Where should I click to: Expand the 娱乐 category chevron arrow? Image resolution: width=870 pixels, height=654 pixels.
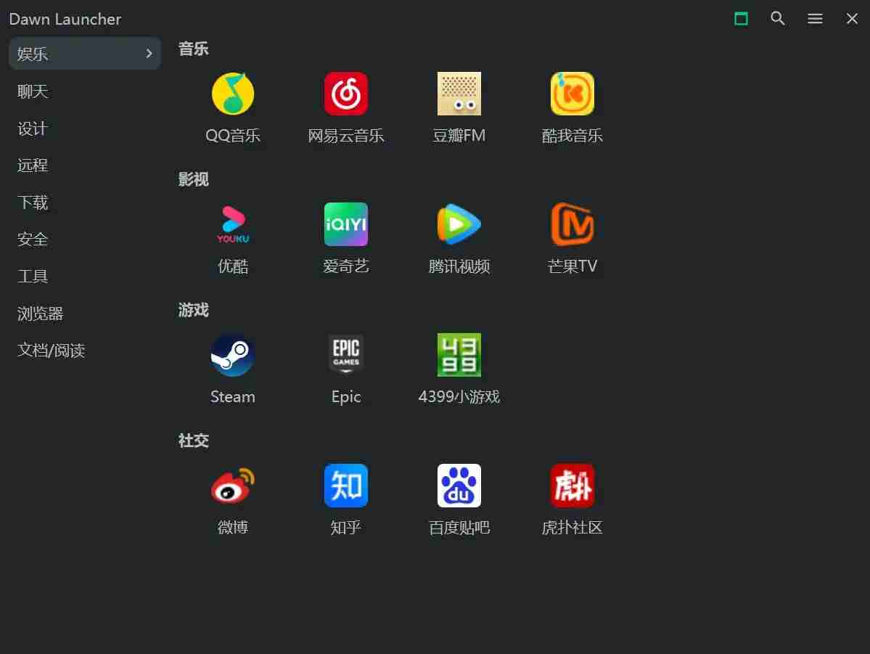pyautogui.click(x=149, y=54)
